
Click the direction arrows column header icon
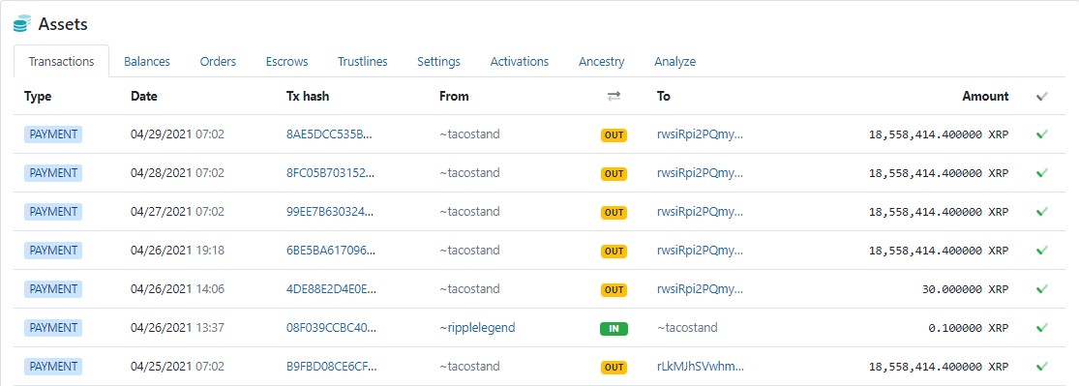614,97
